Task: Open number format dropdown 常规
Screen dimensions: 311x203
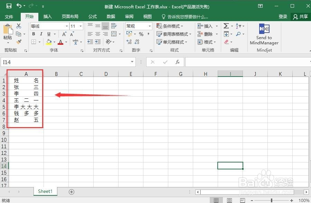Action: [x=150, y=26]
